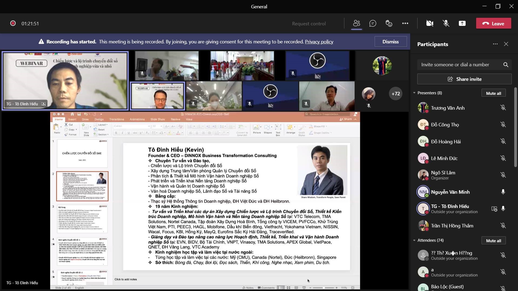518x291 pixels.
Task: Click search icon in invite field
Action: tap(506, 65)
